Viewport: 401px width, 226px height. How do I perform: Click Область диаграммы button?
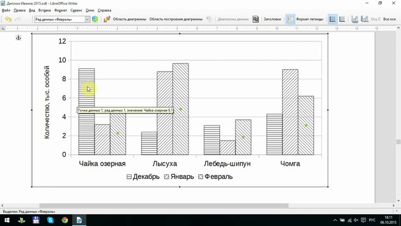point(130,19)
